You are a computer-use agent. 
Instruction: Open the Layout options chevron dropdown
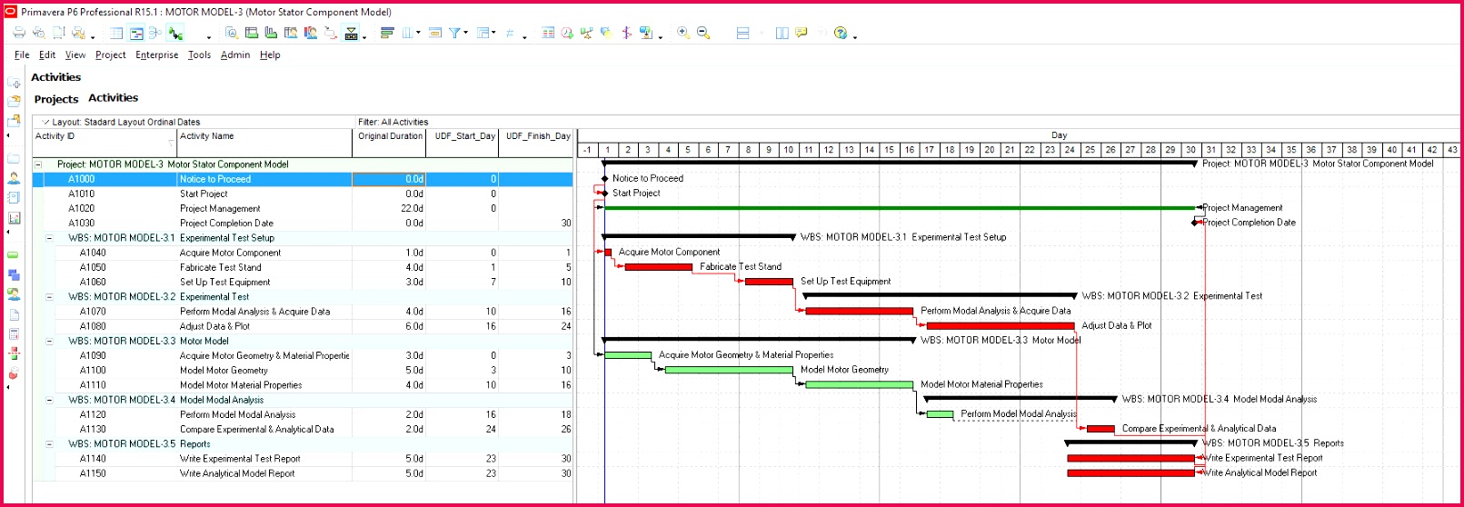(x=45, y=122)
